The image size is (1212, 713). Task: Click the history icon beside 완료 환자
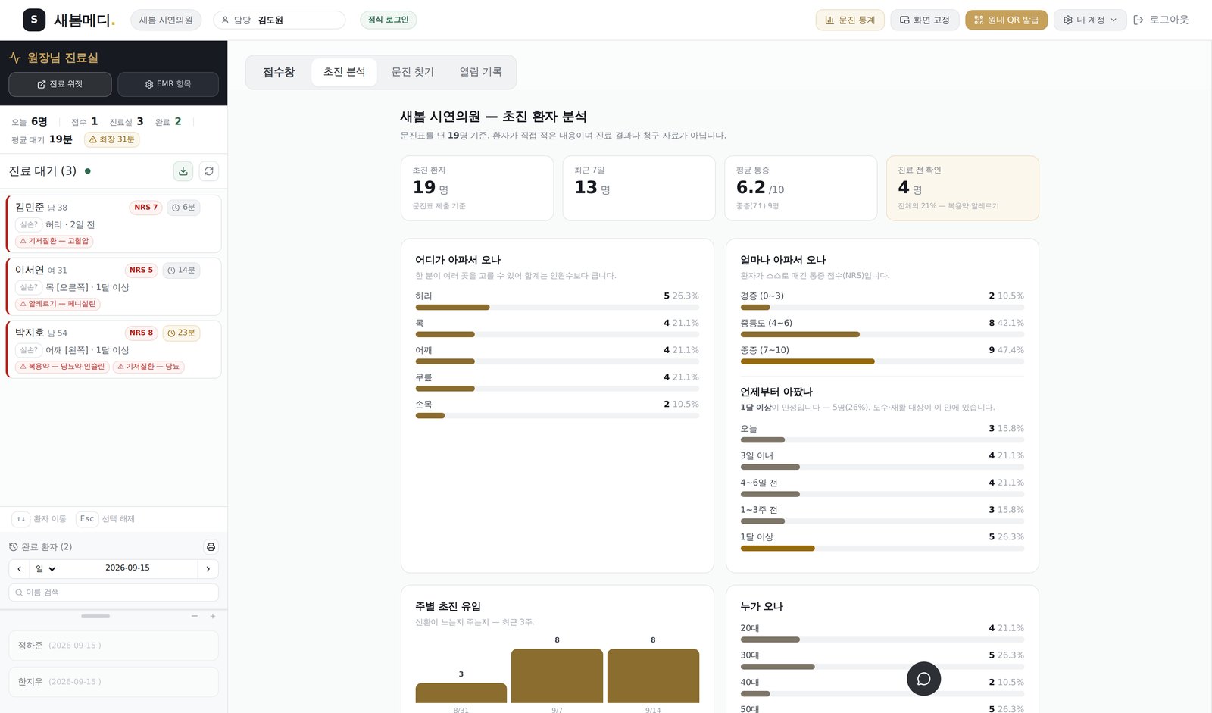click(x=14, y=547)
